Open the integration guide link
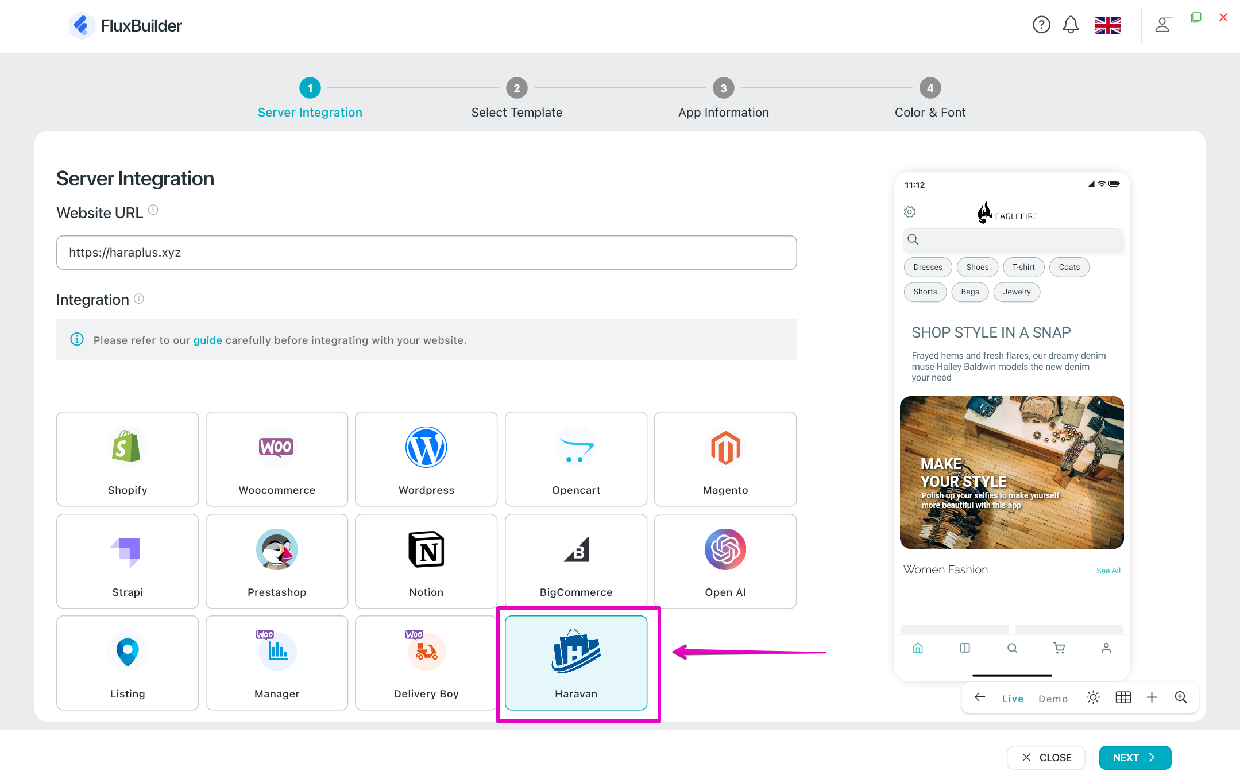Screen dimensions: 1240x779 [207, 340]
